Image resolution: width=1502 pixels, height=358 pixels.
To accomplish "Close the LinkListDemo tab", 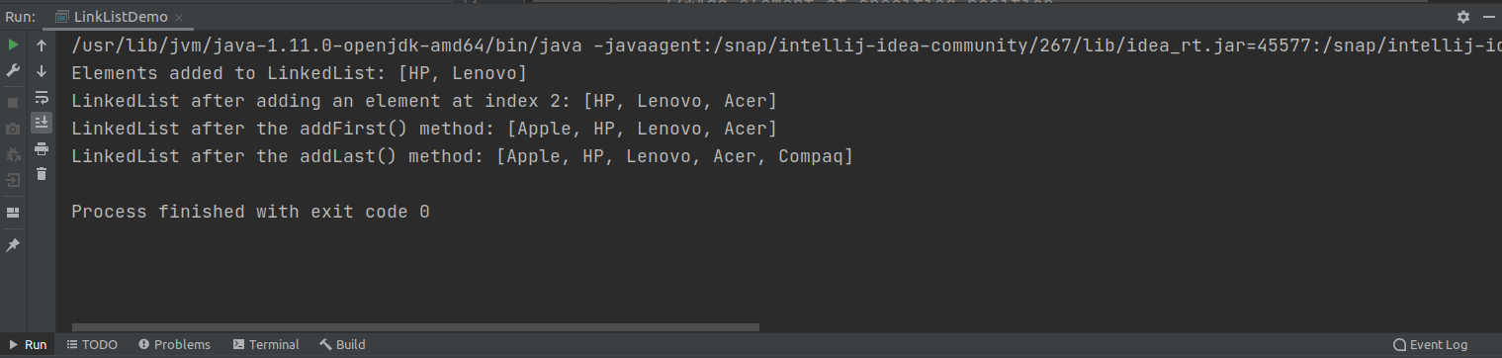I will tap(181, 17).
